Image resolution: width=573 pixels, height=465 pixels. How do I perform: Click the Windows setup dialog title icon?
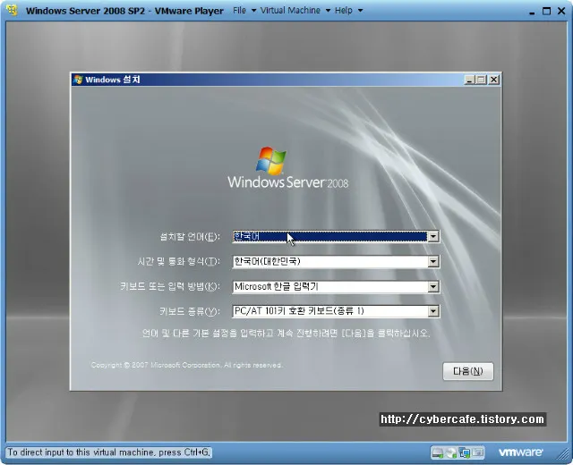pyautogui.click(x=78, y=80)
